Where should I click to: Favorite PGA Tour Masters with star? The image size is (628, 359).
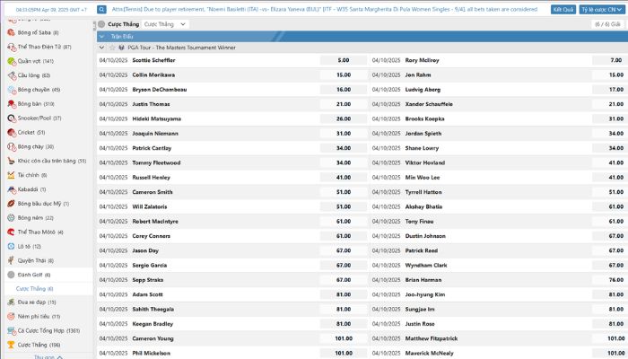(x=112, y=48)
